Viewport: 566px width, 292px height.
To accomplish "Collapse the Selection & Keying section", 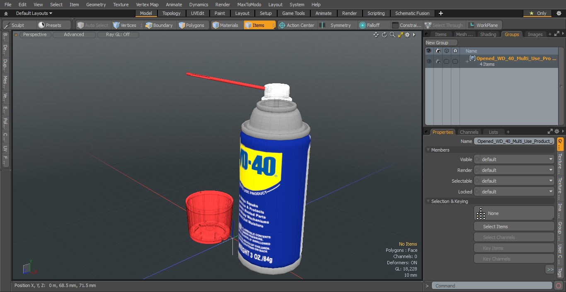I will [x=428, y=201].
